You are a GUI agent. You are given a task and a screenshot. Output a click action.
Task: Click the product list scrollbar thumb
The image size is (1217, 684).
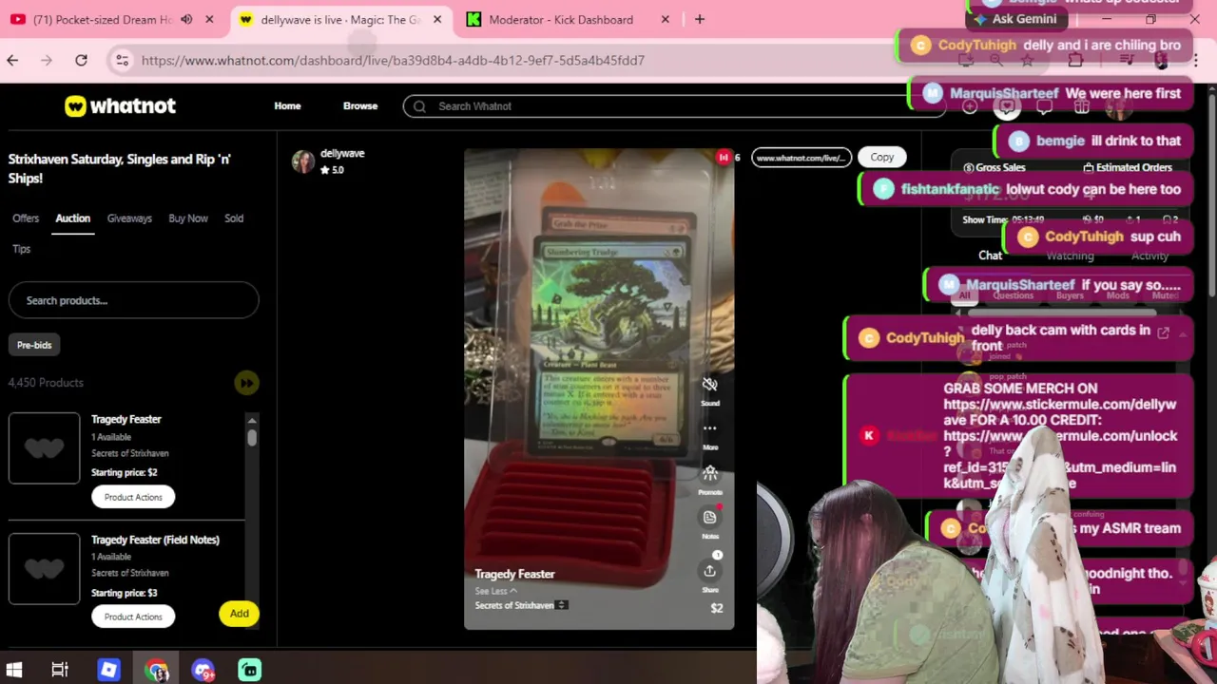tap(252, 437)
